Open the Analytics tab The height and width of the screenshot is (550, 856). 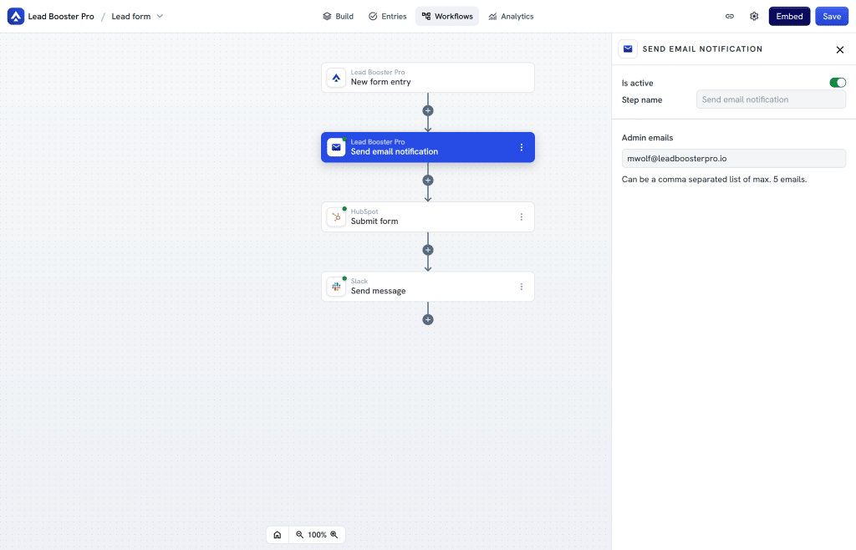(511, 17)
